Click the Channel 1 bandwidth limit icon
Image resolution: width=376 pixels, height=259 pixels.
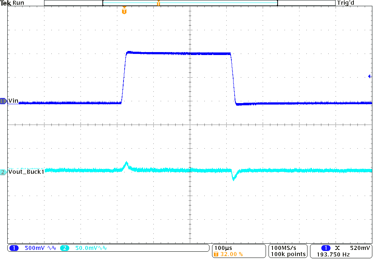[54, 247]
